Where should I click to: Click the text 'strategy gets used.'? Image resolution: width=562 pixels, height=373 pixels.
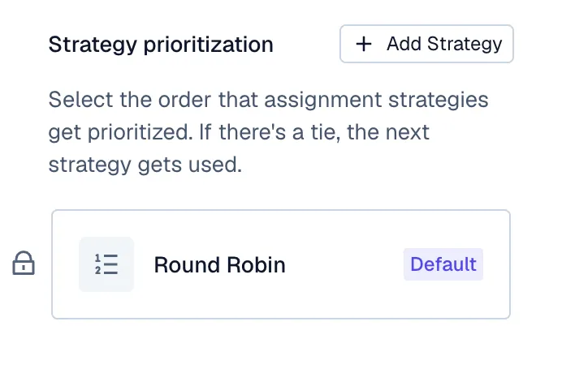[145, 165]
